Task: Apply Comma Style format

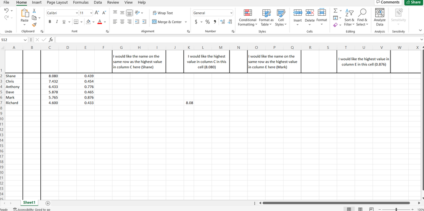Action: 215,22
